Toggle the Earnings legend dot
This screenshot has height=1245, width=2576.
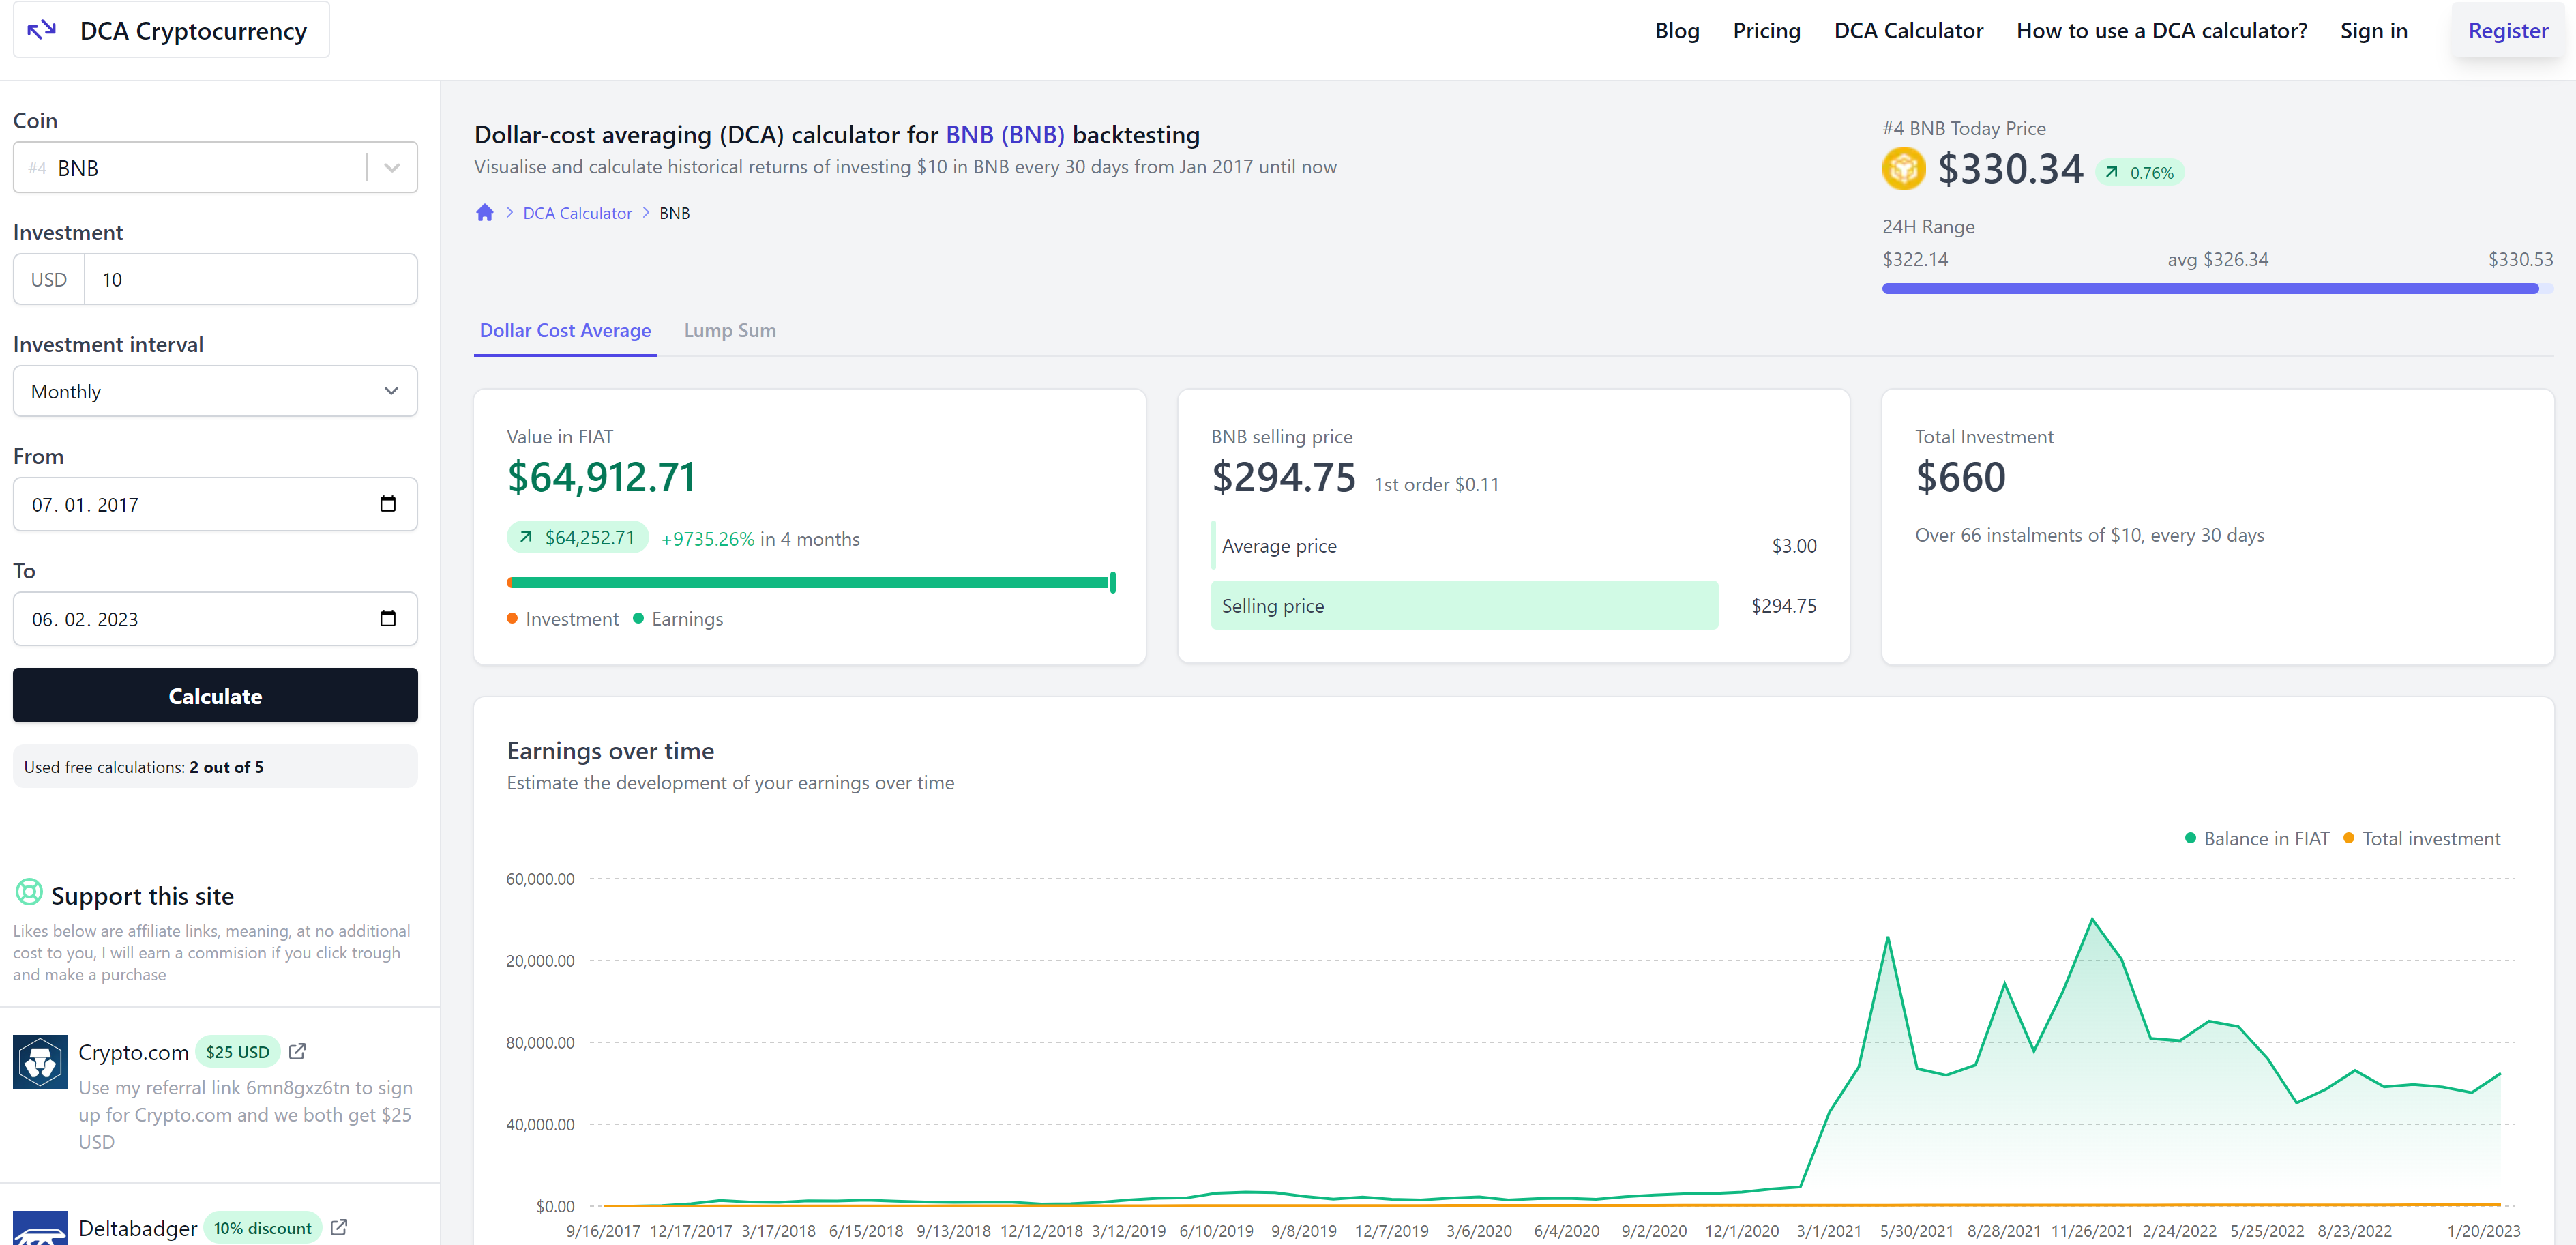tap(638, 619)
